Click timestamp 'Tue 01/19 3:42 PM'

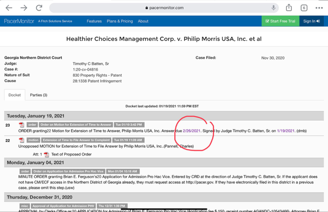point(129,125)
